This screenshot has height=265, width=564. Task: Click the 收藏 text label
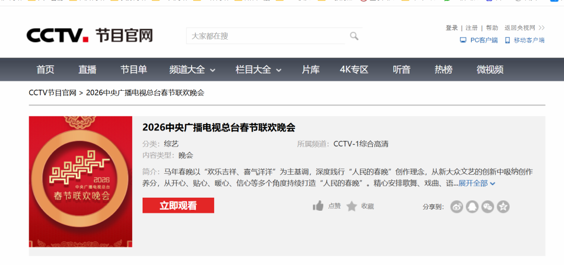click(x=368, y=206)
